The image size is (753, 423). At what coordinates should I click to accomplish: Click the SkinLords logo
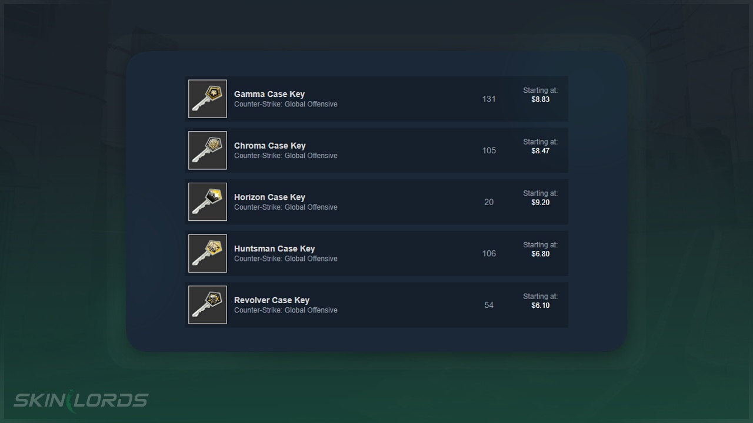[81, 399]
